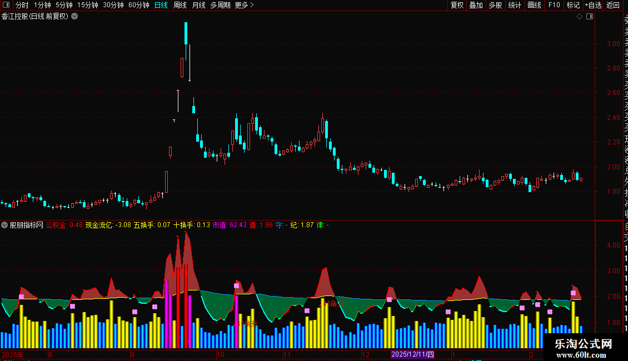Toggle the left sidebar panel icon

coord(6,5)
